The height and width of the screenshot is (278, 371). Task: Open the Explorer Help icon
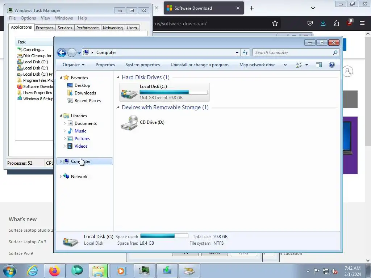(332, 65)
